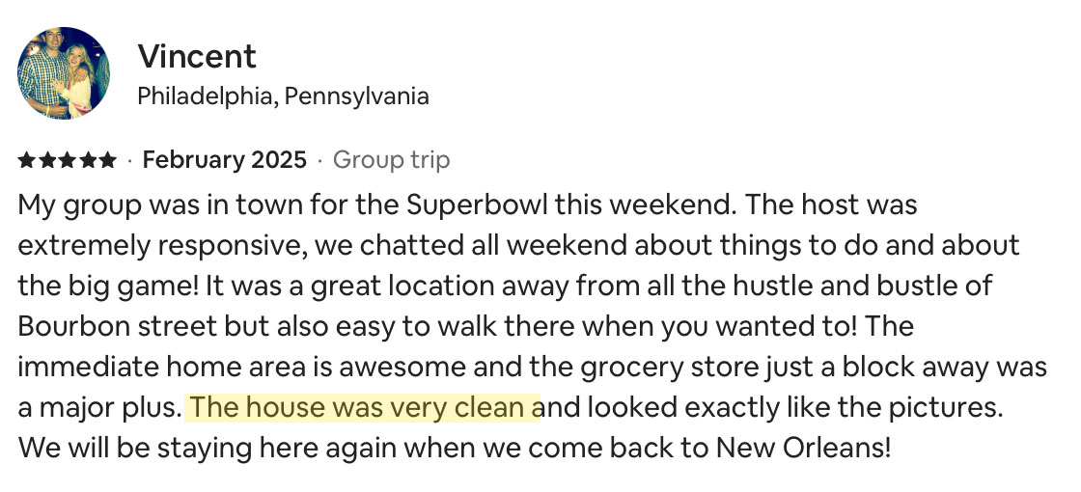Click the Group trip label
This screenshot has height=492, width=1081.
(x=391, y=160)
